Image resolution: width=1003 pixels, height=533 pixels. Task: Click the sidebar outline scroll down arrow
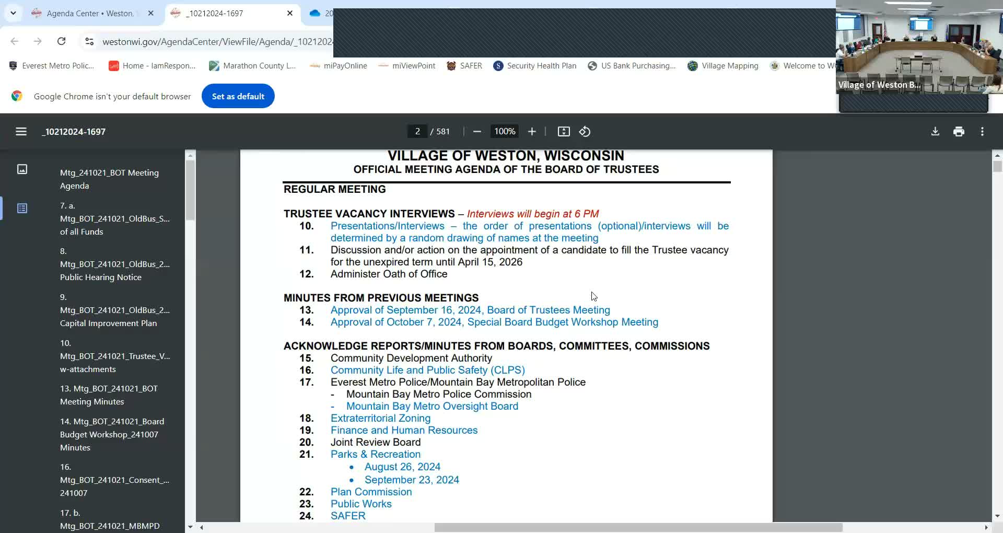(190, 527)
